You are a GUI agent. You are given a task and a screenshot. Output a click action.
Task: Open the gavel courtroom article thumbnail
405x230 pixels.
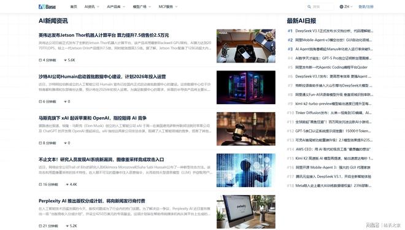click(246, 129)
